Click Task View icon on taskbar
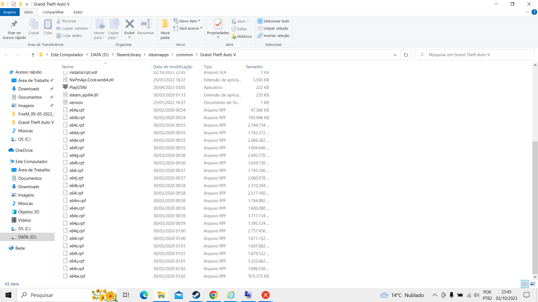Image resolution: width=538 pixels, height=302 pixels. pos(126,295)
